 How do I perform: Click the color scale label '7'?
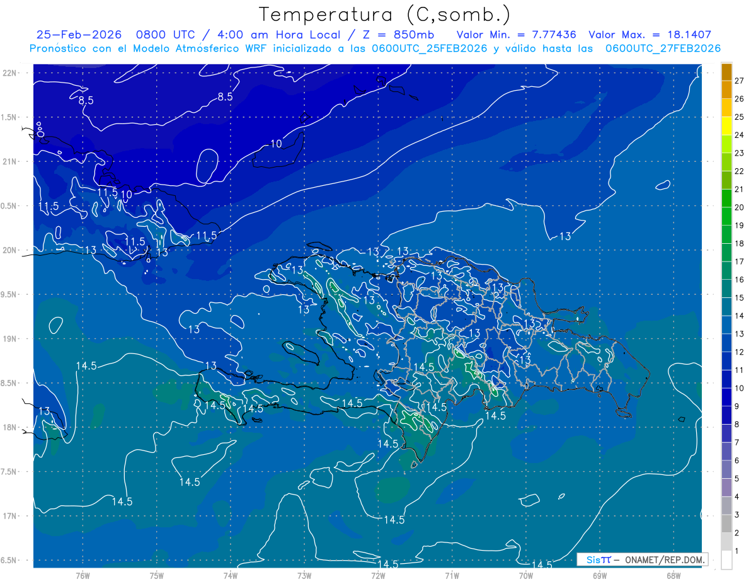(x=736, y=443)
